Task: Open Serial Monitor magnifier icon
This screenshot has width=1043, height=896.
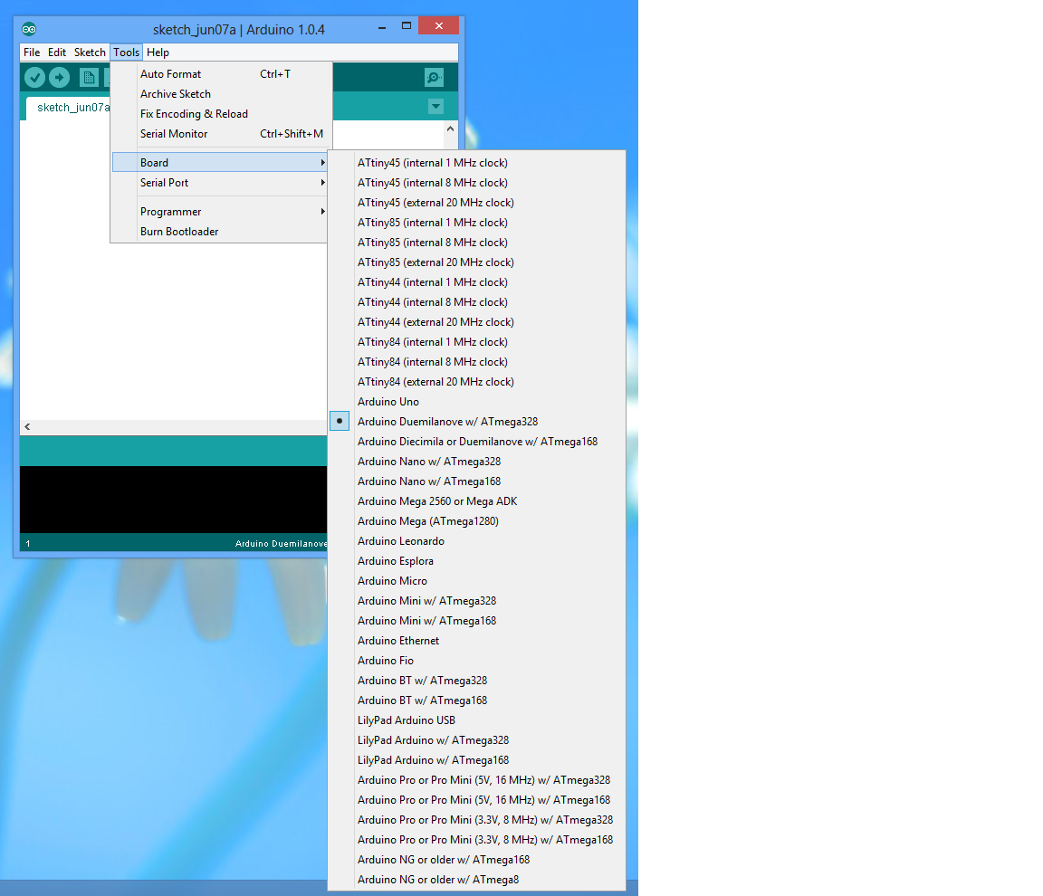Action: pos(434,78)
